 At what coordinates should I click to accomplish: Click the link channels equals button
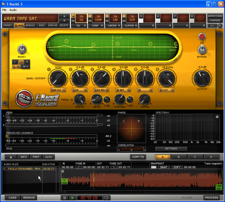[x=21, y=62]
